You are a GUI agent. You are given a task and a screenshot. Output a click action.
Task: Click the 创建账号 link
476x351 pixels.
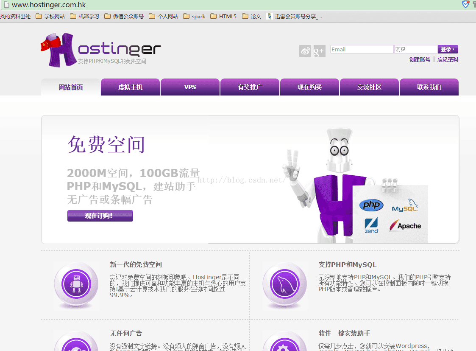420,59
